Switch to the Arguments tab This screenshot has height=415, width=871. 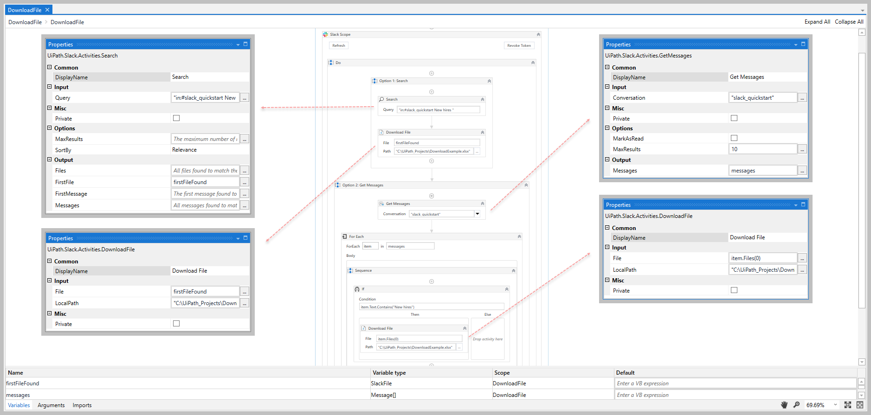point(51,405)
